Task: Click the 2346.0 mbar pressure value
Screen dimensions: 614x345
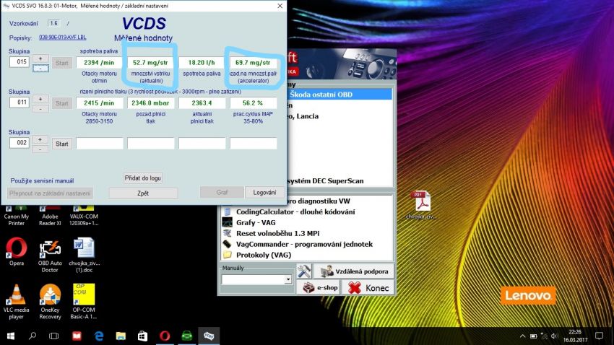Action: point(150,103)
